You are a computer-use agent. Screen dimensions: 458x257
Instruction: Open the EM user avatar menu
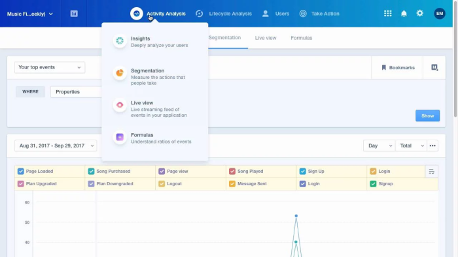pyautogui.click(x=439, y=14)
